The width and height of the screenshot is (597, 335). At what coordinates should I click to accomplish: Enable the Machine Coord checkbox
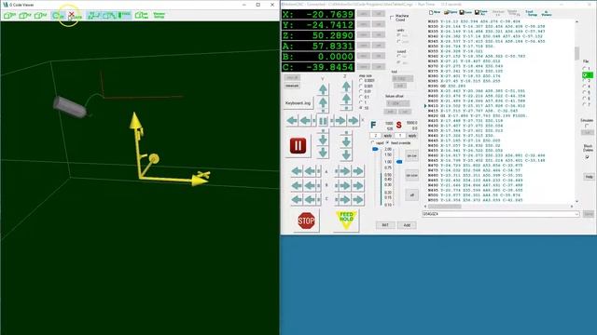pos(392,18)
